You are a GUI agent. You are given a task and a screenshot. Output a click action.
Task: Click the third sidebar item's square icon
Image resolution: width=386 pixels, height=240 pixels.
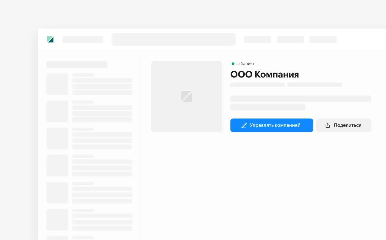[57, 138]
